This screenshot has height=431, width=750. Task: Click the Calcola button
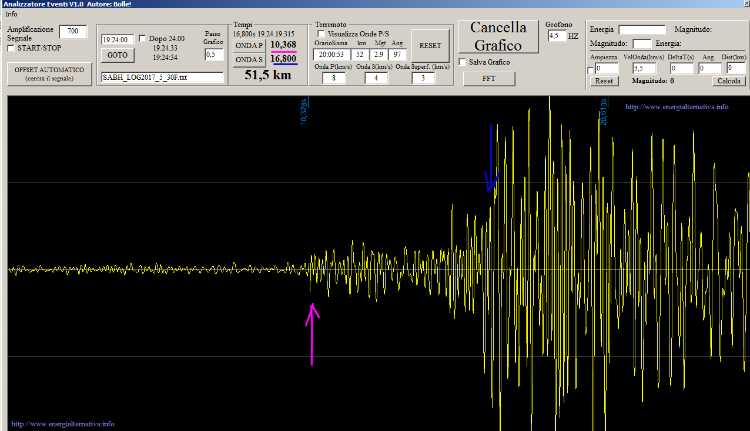click(x=729, y=81)
